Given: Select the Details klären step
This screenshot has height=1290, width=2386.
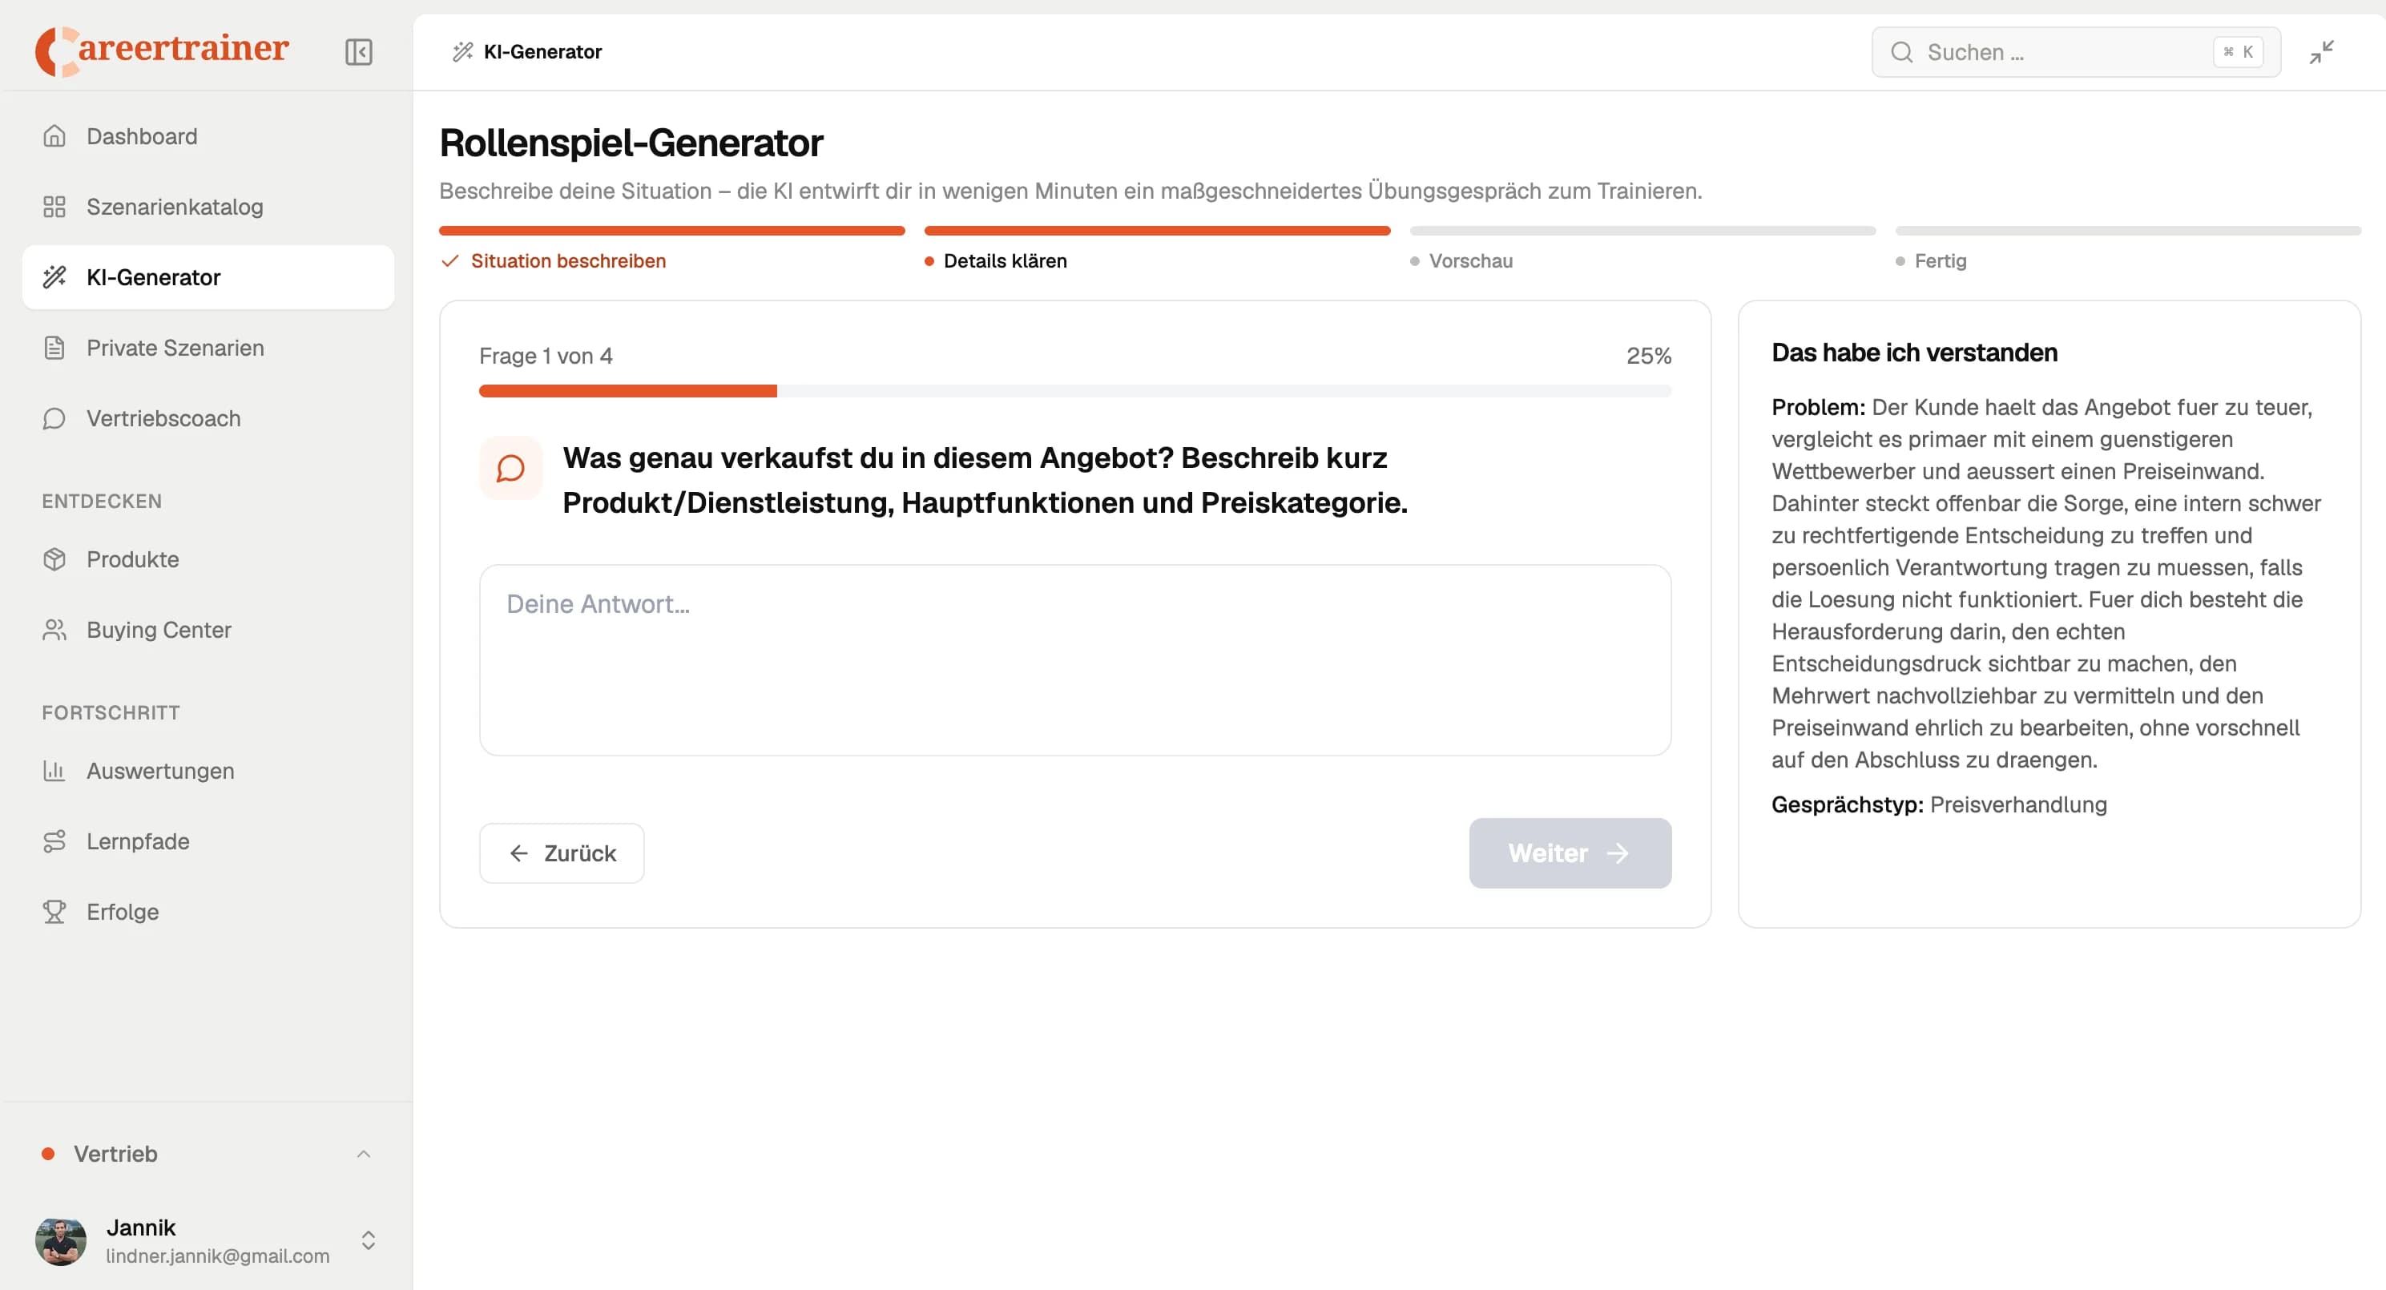Looking at the screenshot, I should (x=1005, y=261).
